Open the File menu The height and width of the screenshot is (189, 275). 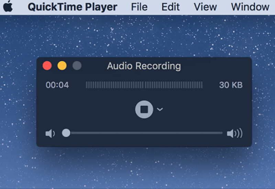(139, 7)
